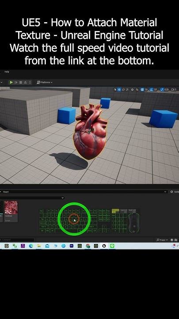Screen dimensions: 179x319
Task: Expand the Content Browser path history dropdown
Action: pos(165,192)
